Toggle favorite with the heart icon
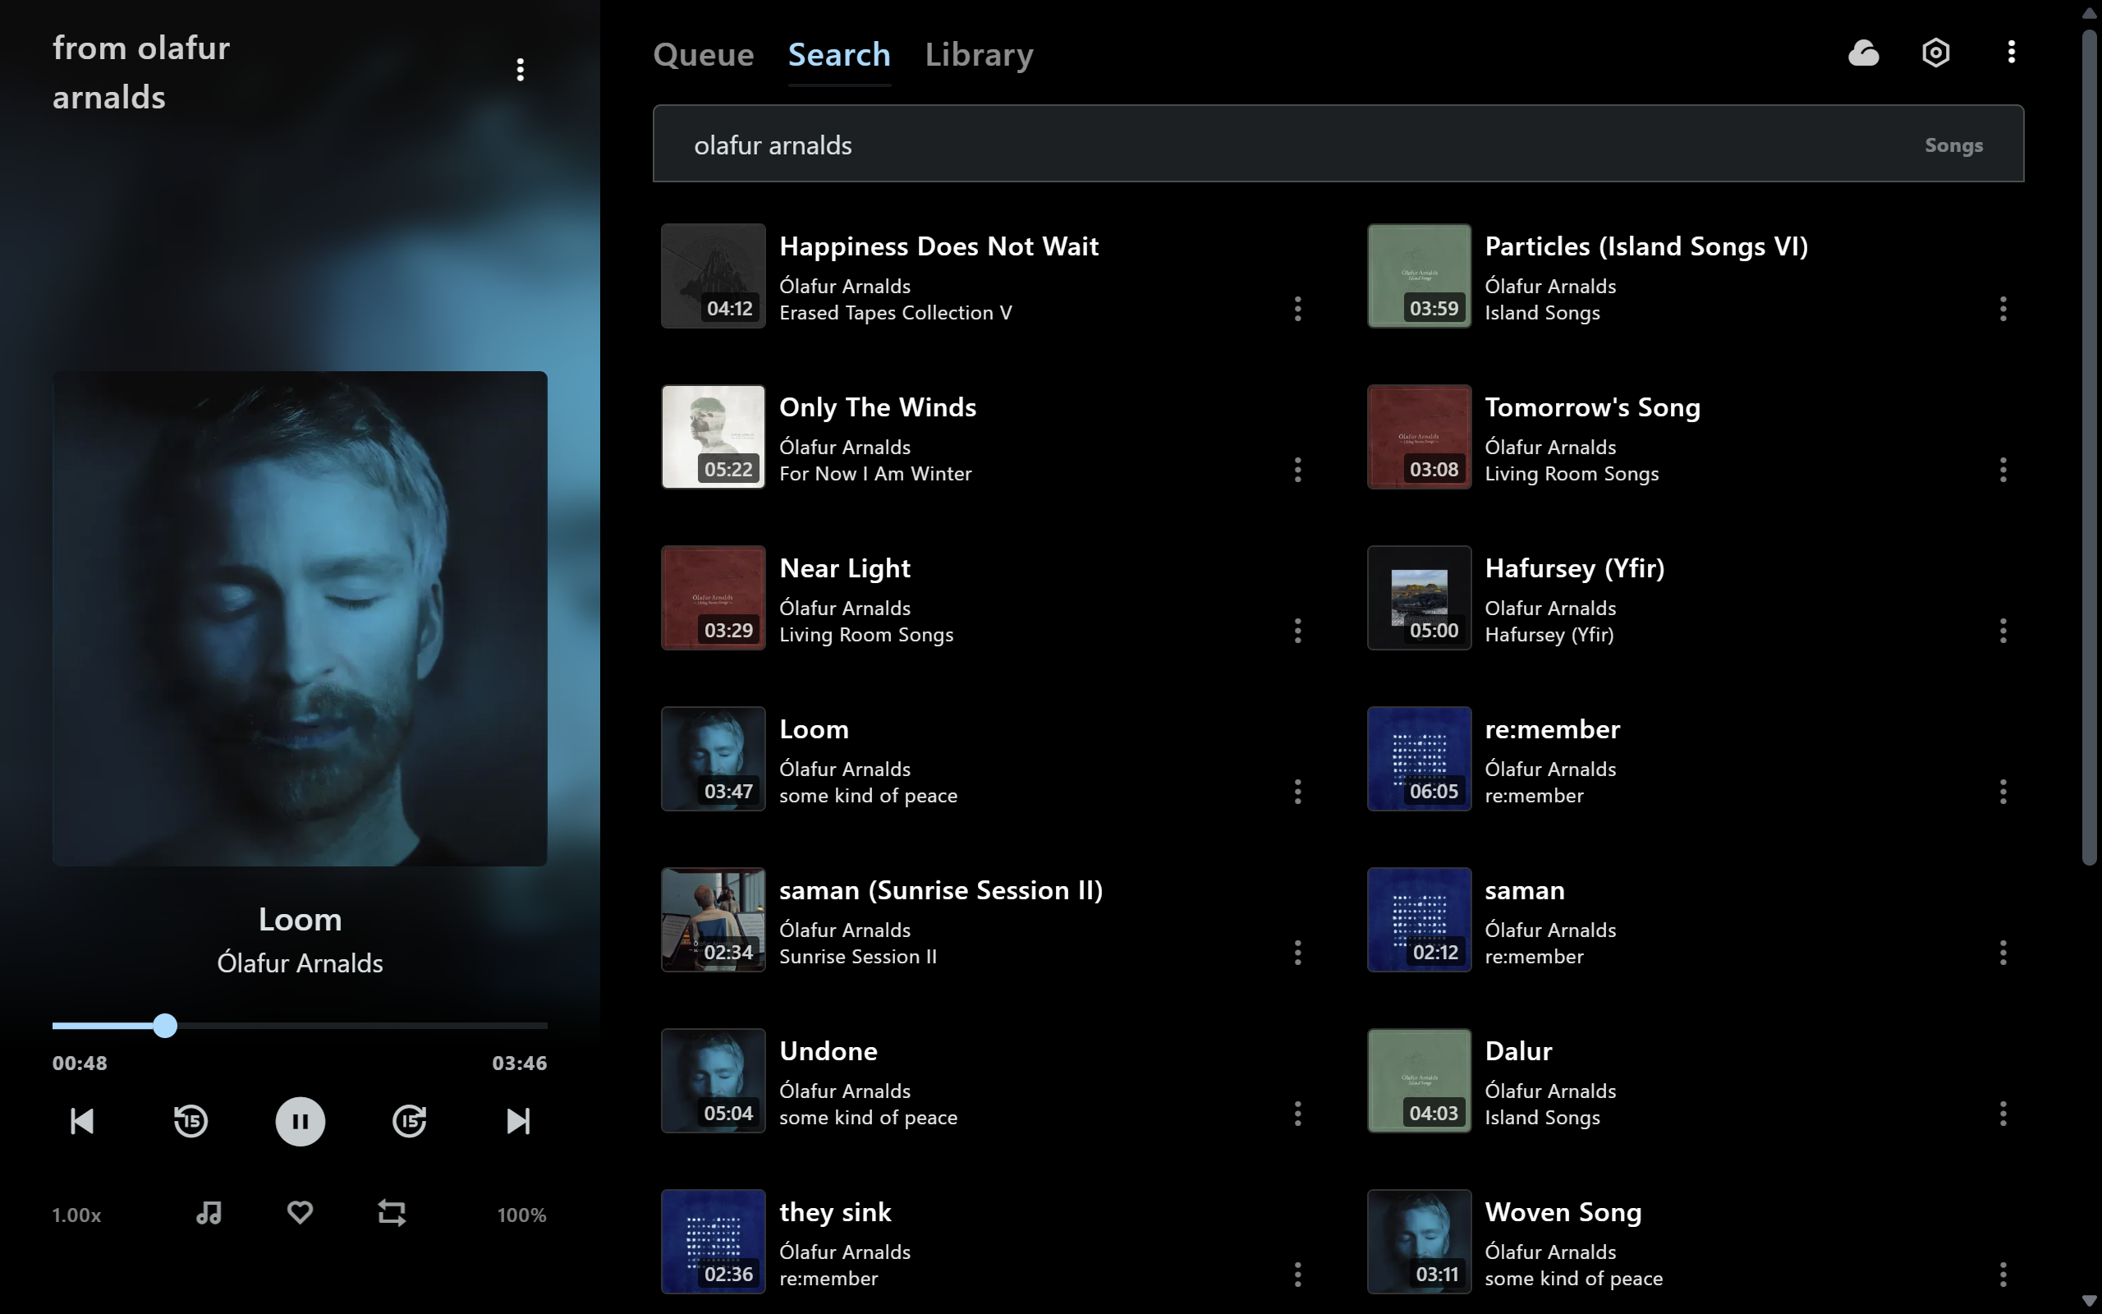 click(x=300, y=1213)
